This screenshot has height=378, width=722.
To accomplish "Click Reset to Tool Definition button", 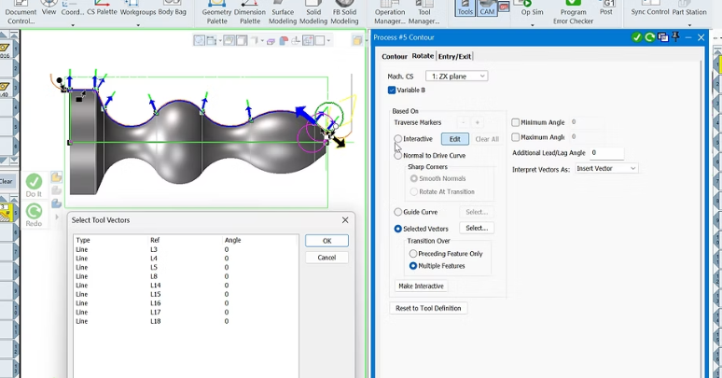I will coord(428,308).
